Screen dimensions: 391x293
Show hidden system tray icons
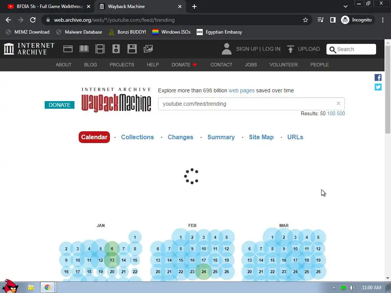(x=334, y=288)
